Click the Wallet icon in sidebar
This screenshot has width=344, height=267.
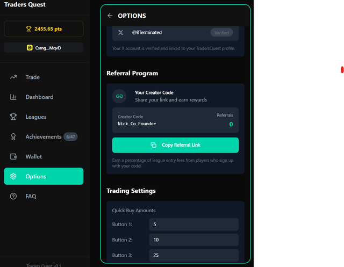pos(13,157)
